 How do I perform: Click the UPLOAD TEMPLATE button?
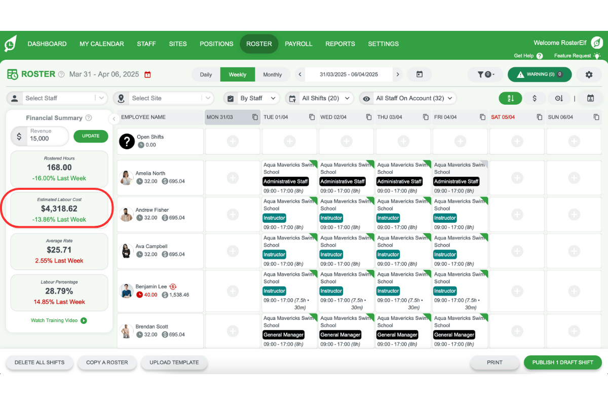click(x=174, y=362)
